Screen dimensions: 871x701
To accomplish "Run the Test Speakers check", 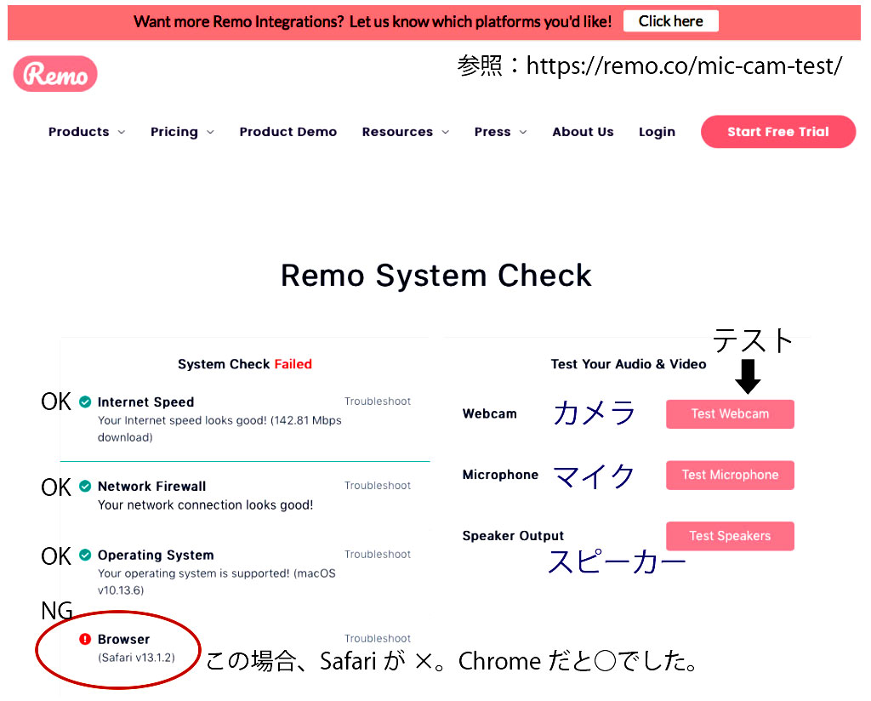I will click(730, 536).
